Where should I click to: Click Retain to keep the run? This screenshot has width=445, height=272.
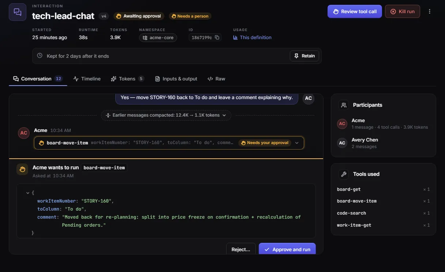pyautogui.click(x=304, y=56)
